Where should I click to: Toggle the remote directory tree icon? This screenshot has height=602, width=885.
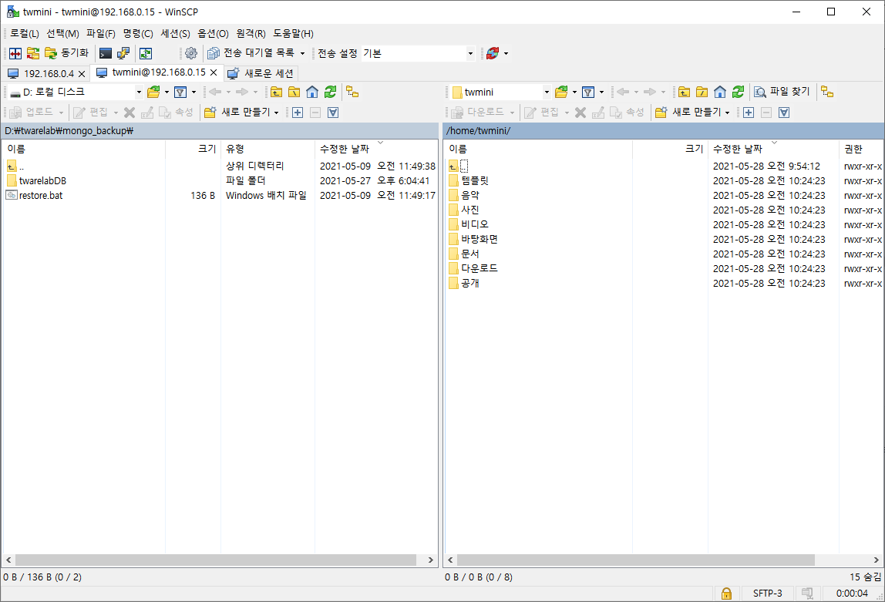point(827,92)
